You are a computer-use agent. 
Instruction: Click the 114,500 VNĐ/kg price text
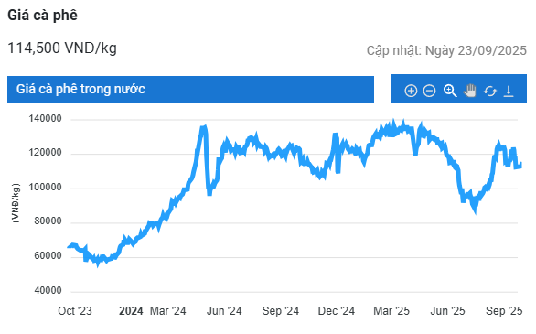tap(62, 48)
